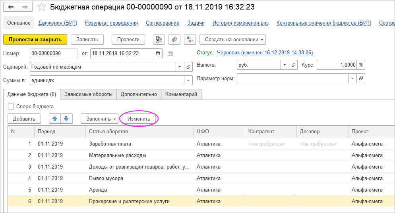Open the Создать на основании menu

232,40
